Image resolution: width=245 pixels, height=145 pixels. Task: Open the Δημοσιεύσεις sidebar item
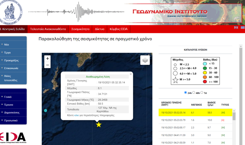click(12, 113)
